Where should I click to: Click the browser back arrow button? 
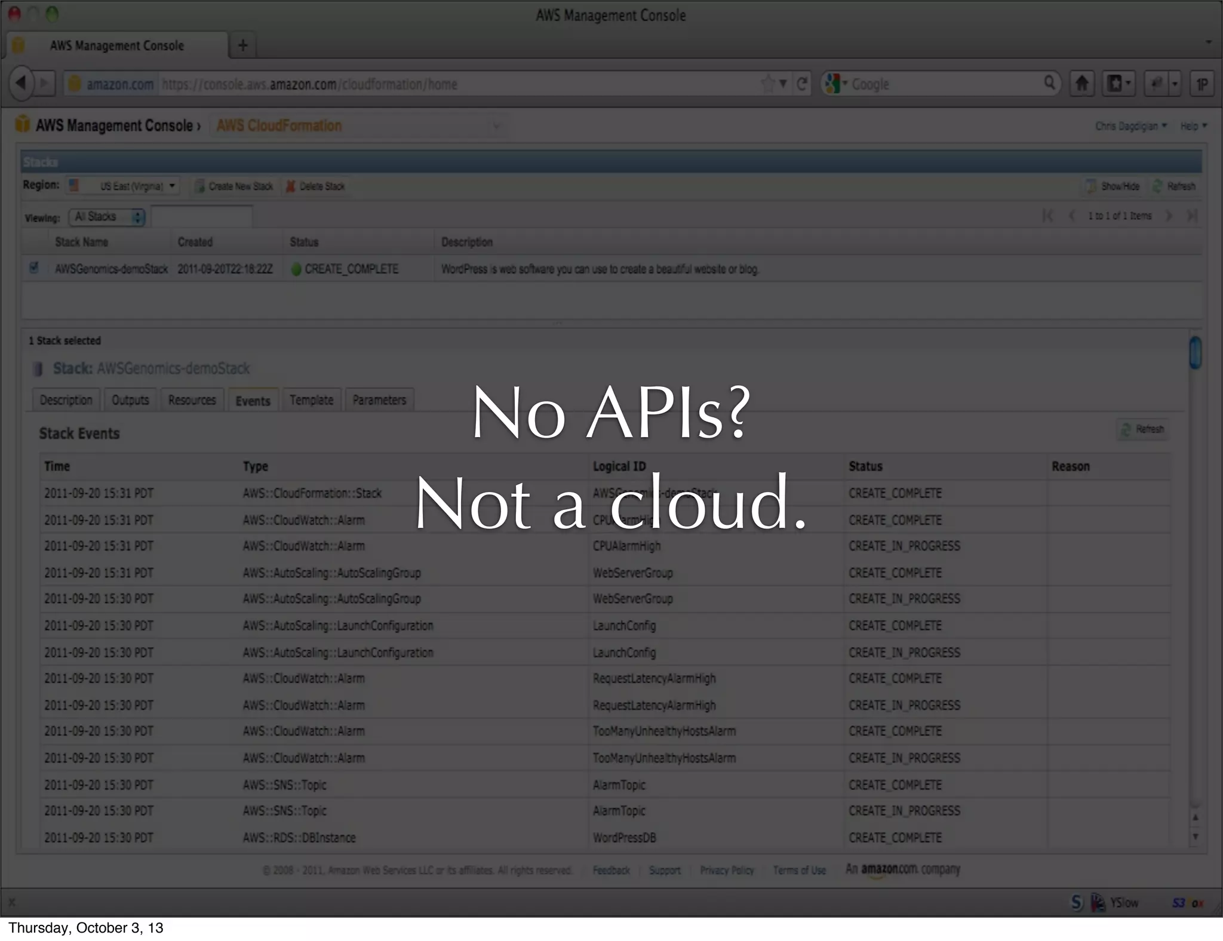click(21, 83)
